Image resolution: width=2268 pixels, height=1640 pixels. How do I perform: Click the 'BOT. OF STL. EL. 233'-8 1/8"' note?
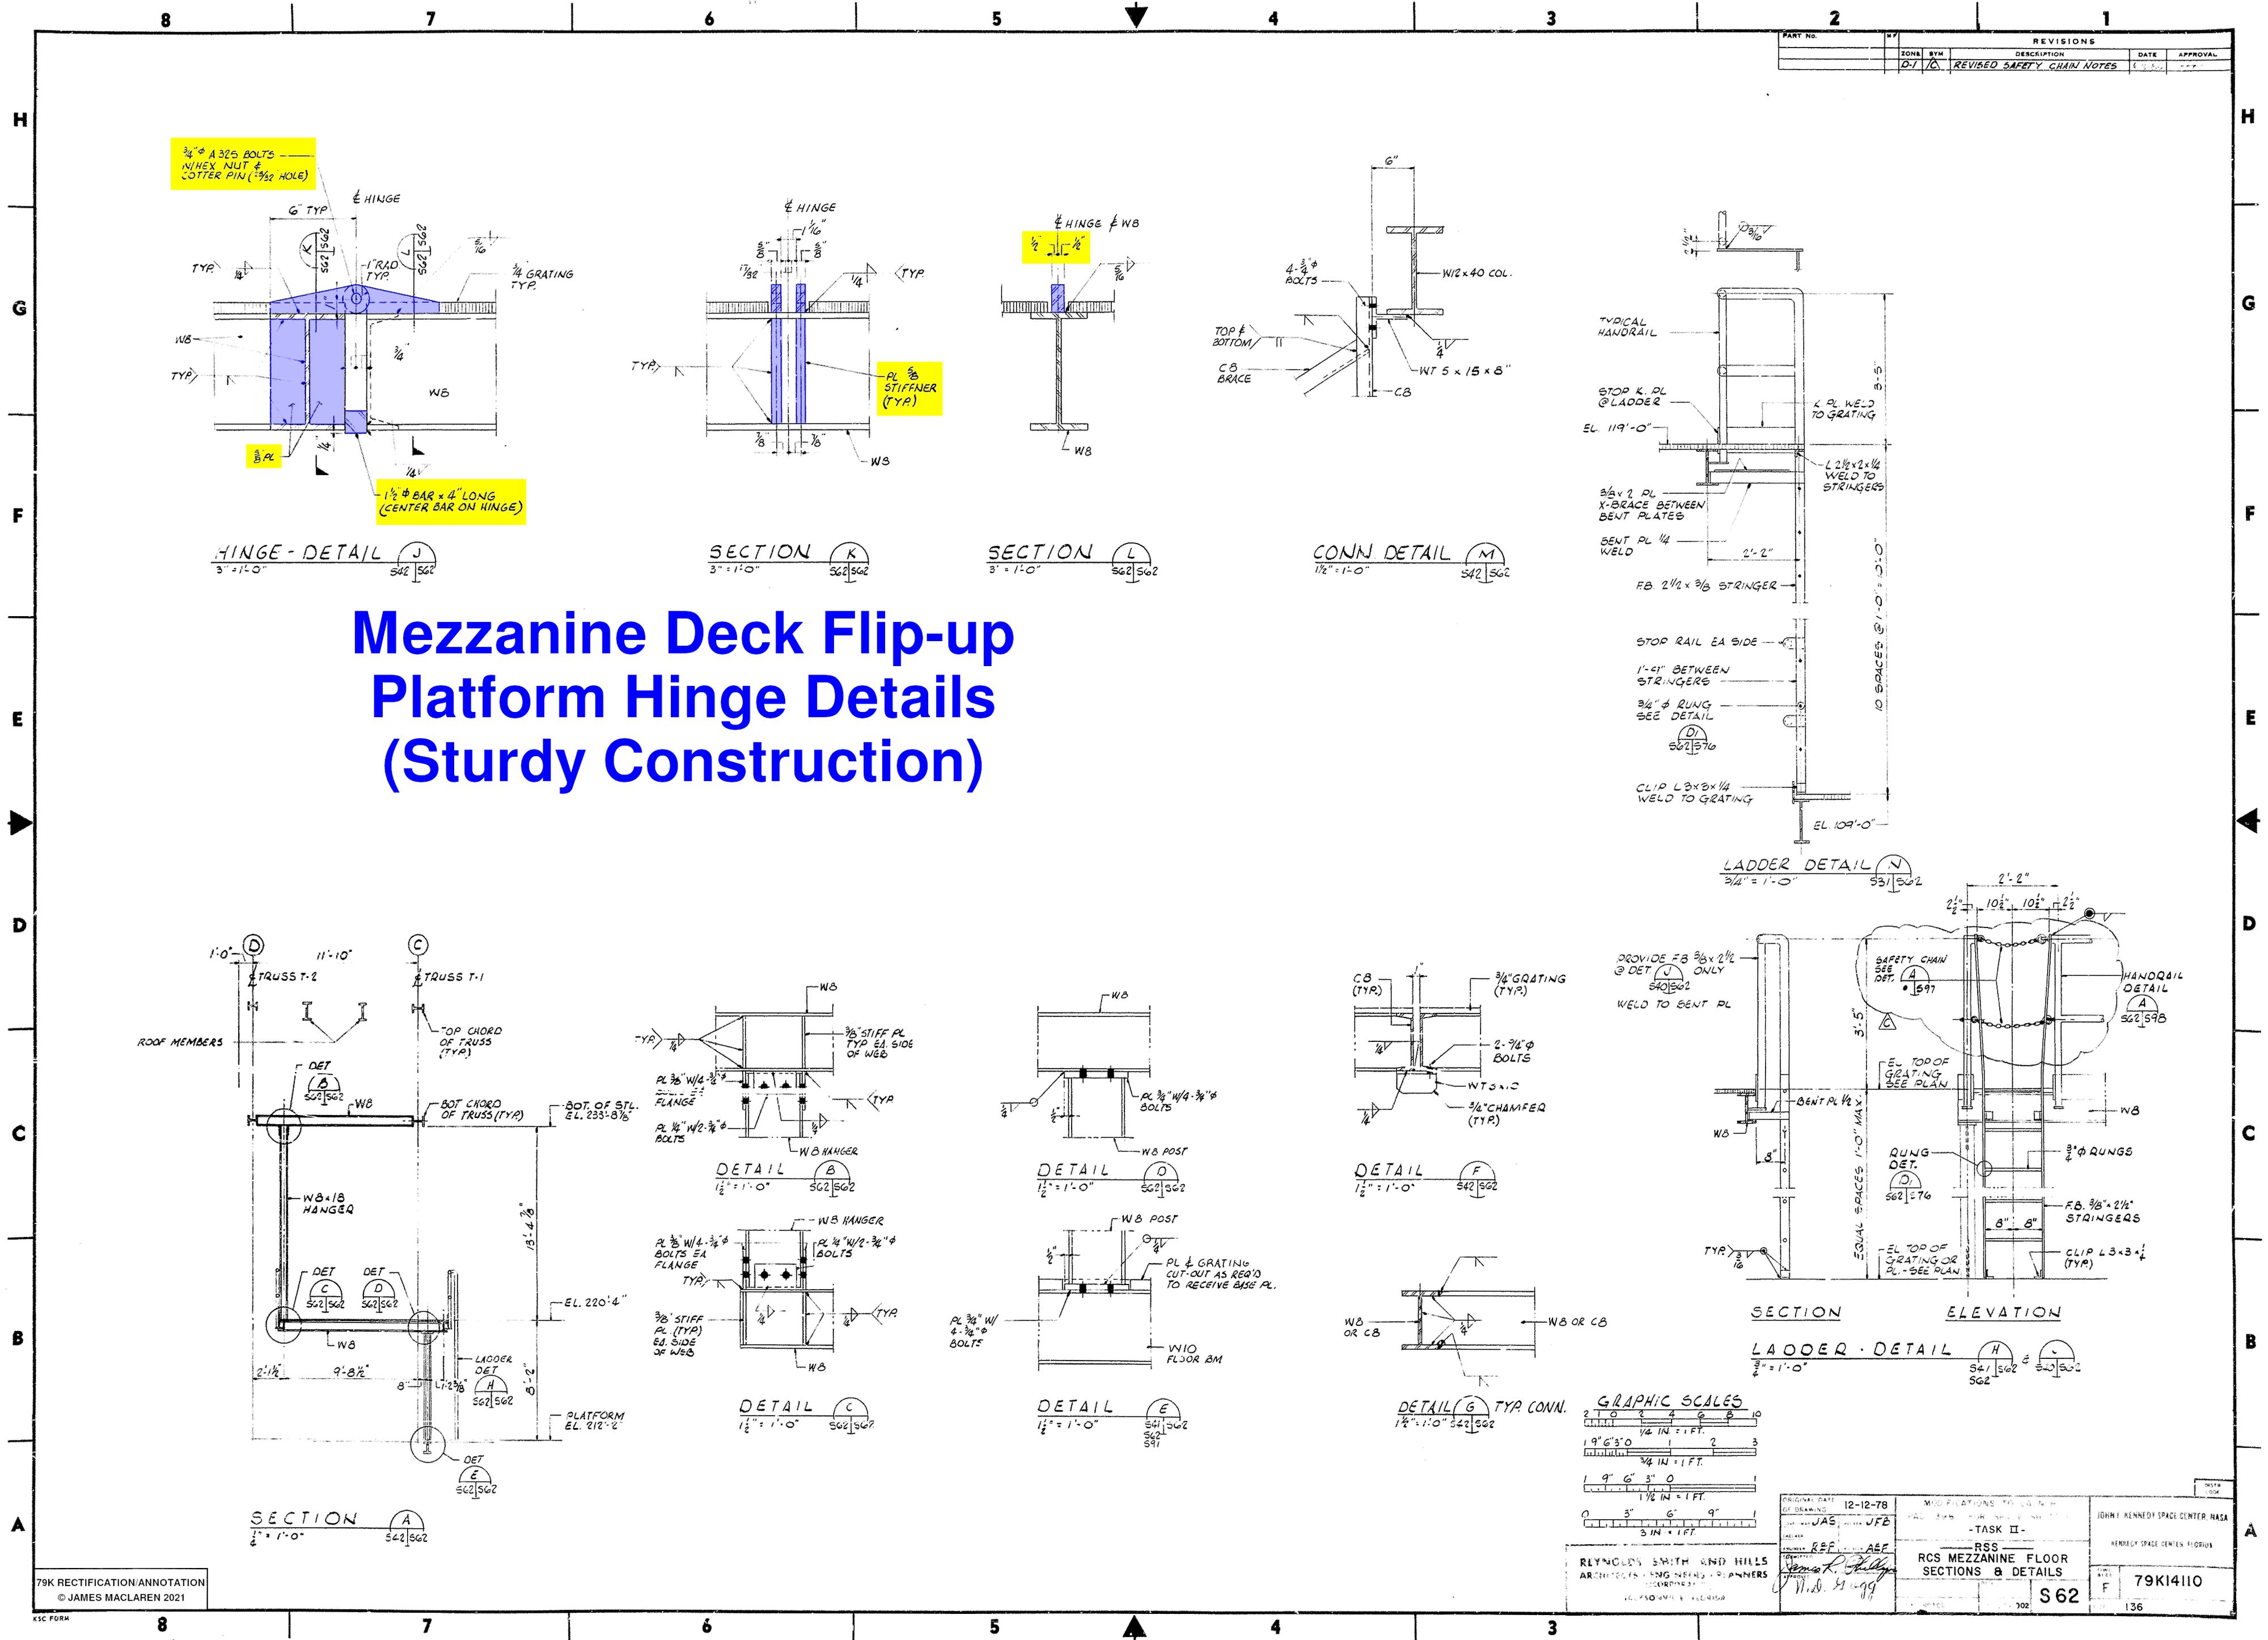point(602,1110)
